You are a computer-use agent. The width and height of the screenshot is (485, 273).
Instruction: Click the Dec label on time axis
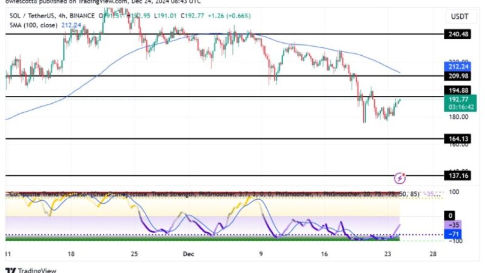[189, 254]
